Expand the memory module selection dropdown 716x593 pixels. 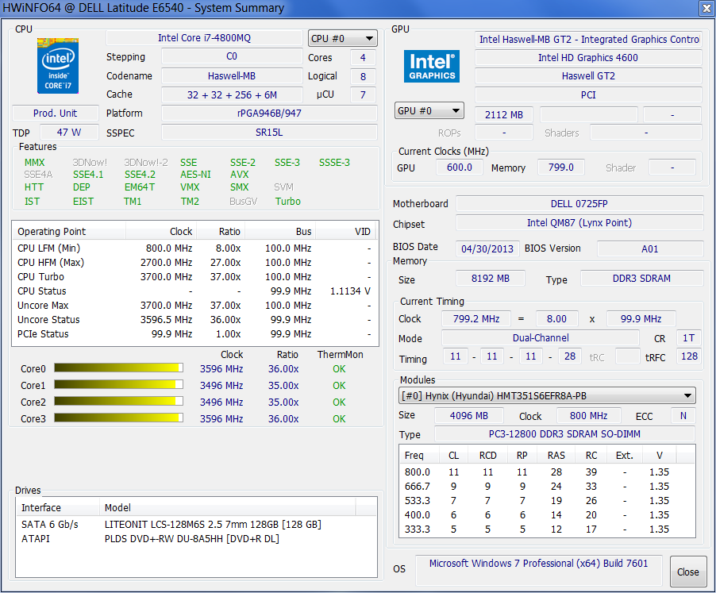click(x=547, y=396)
